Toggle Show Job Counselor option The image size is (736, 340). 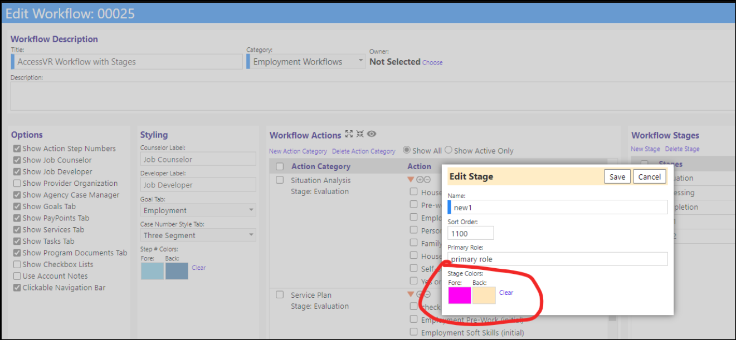[x=17, y=160]
